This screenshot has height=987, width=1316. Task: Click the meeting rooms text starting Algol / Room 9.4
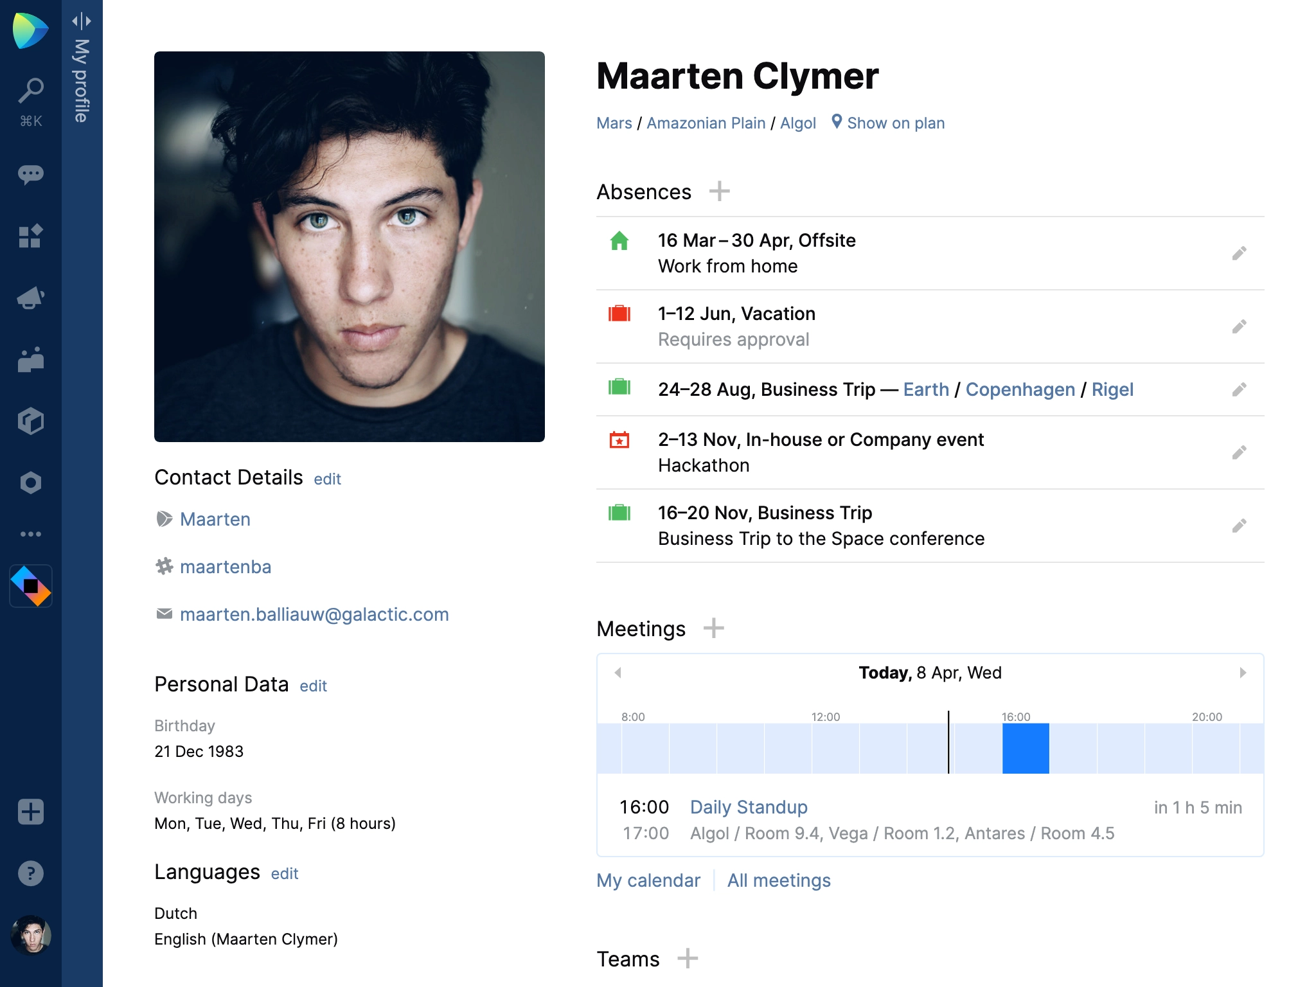pyautogui.click(x=902, y=833)
